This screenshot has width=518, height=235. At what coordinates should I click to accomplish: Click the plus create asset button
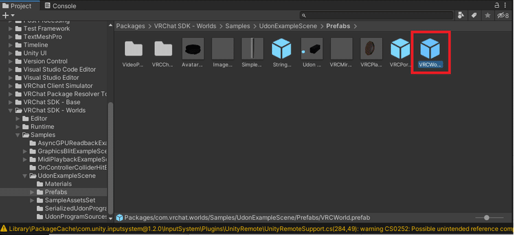[5, 15]
